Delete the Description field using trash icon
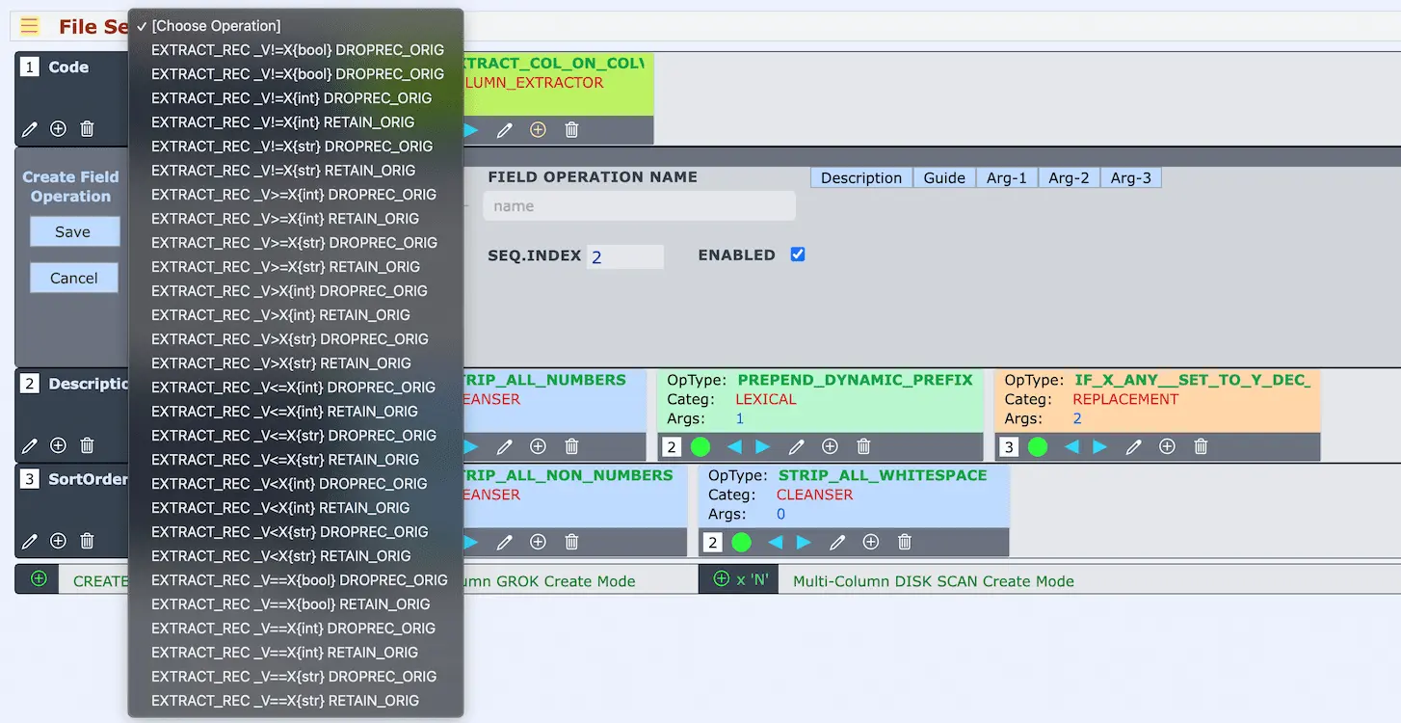1401x723 pixels. [87, 445]
